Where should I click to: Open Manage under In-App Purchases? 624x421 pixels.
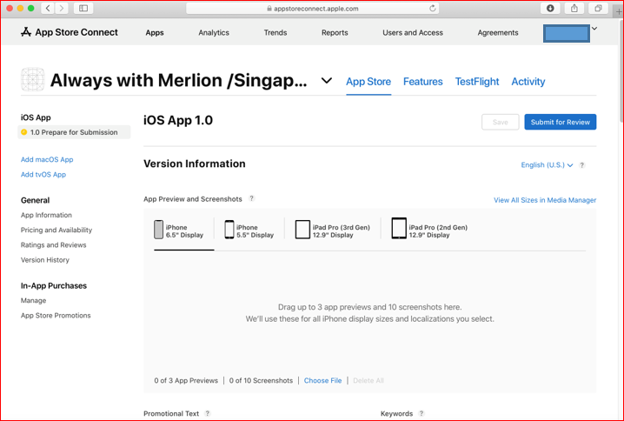click(x=33, y=300)
